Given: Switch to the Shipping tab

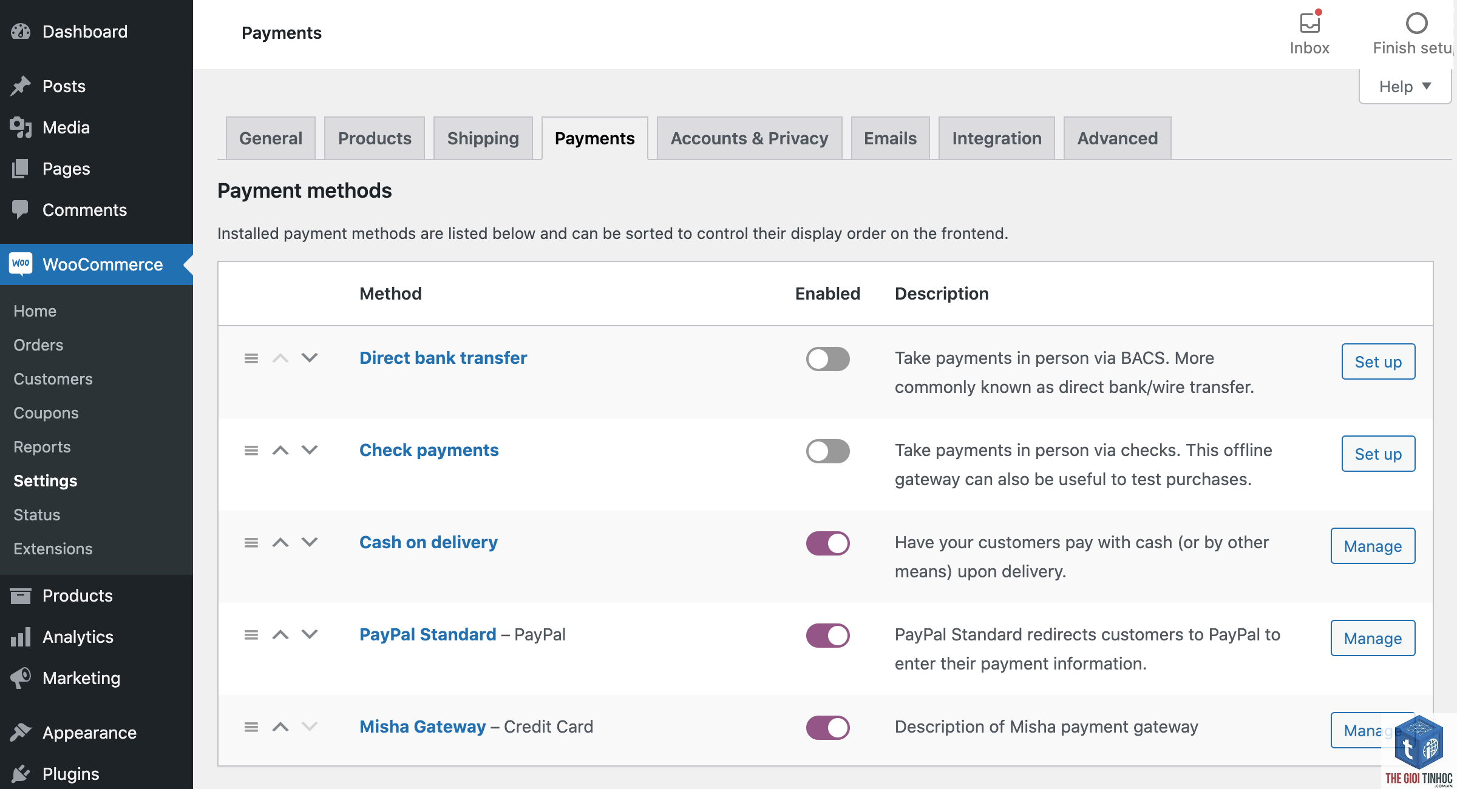Looking at the screenshot, I should point(483,138).
